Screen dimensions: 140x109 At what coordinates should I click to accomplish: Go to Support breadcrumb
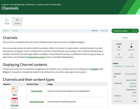coord(5,4)
